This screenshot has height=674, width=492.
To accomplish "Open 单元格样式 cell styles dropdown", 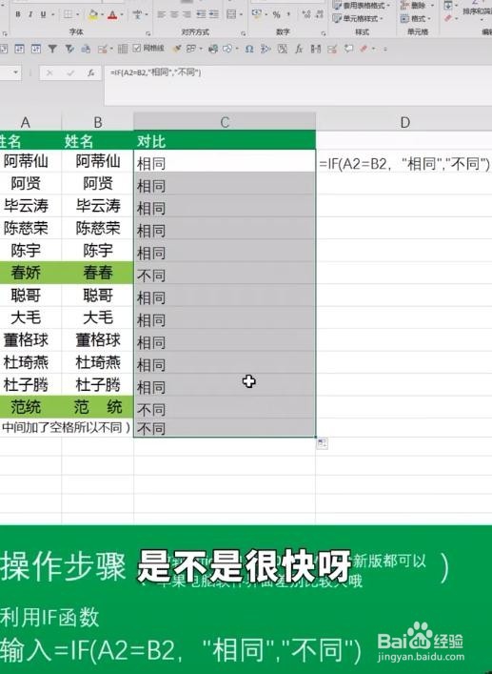I will pos(359,18).
